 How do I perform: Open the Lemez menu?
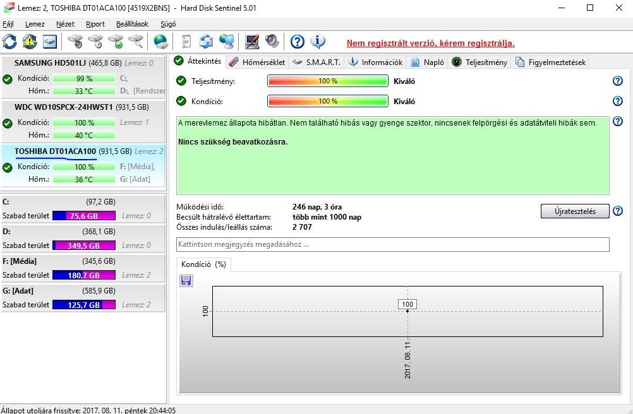35,24
